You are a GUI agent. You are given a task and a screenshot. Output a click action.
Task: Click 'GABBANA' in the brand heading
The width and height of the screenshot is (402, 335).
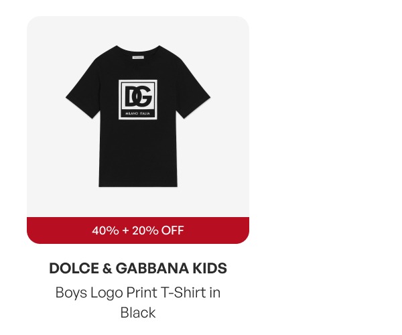152,268
